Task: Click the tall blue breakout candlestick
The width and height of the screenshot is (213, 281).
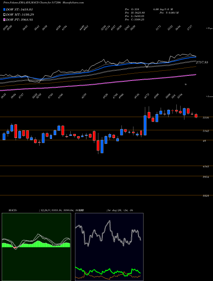Action: (145, 125)
